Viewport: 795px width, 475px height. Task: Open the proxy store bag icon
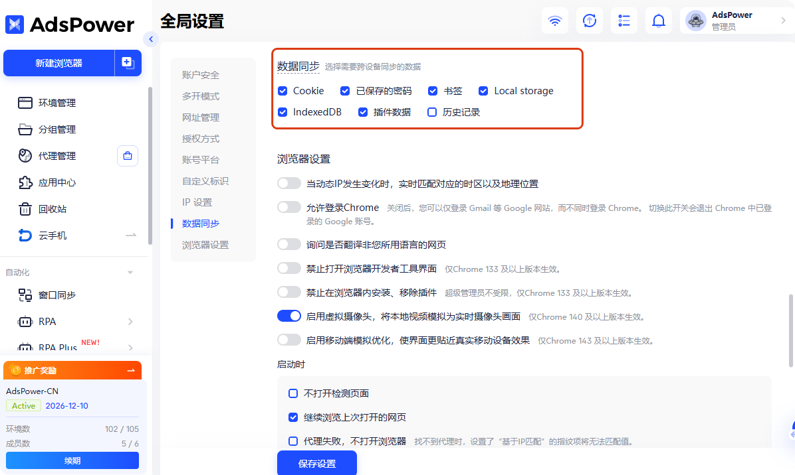click(128, 156)
